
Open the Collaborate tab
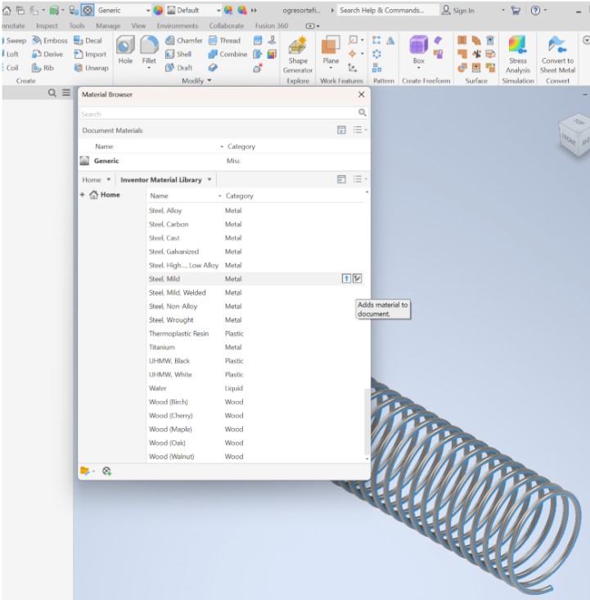tap(227, 25)
